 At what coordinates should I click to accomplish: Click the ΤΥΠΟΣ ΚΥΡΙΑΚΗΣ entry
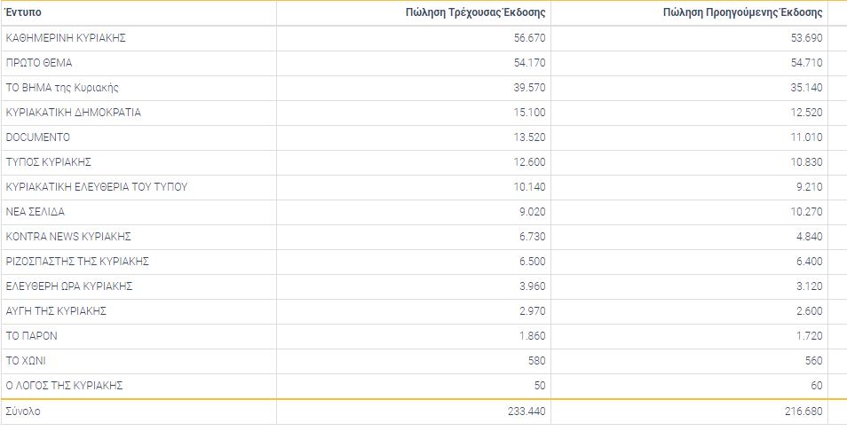click(x=49, y=162)
